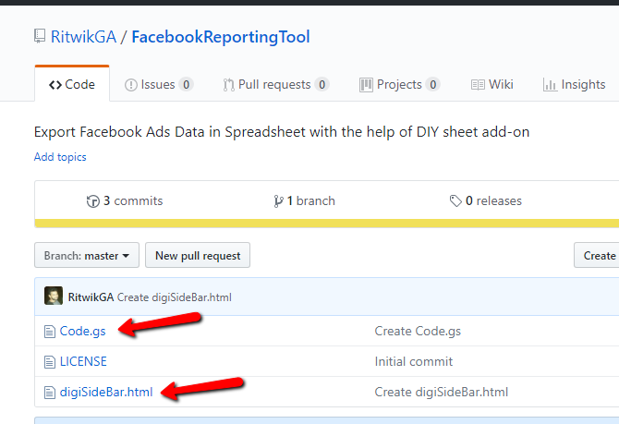Click the New pull request button
Image resolution: width=619 pixels, height=424 pixels.
pyautogui.click(x=198, y=256)
